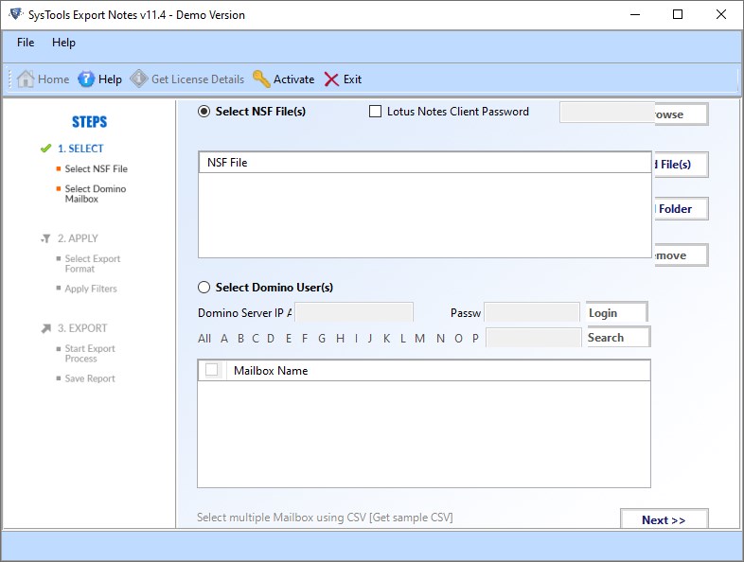This screenshot has height=562, width=744.
Task: Click the Domino Server IP input field
Action: point(354,312)
